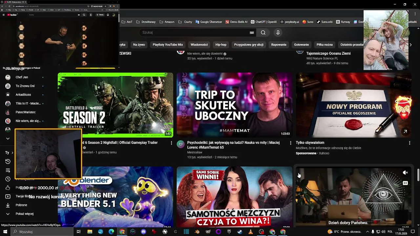Open ChatGPT | OpenAI bookmark

pyautogui.click(x=264, y=22)
